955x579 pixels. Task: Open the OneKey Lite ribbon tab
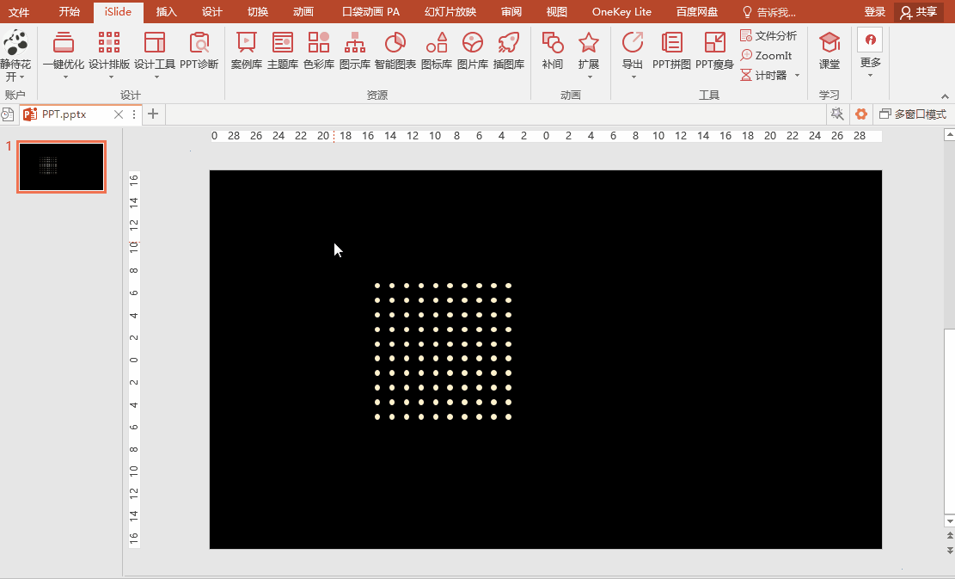click(x=621, y=11)
